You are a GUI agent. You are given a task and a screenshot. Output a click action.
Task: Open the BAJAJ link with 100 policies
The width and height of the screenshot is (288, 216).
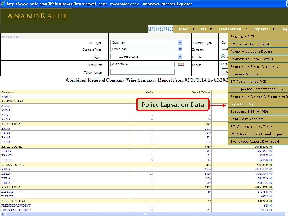point(6,142)
